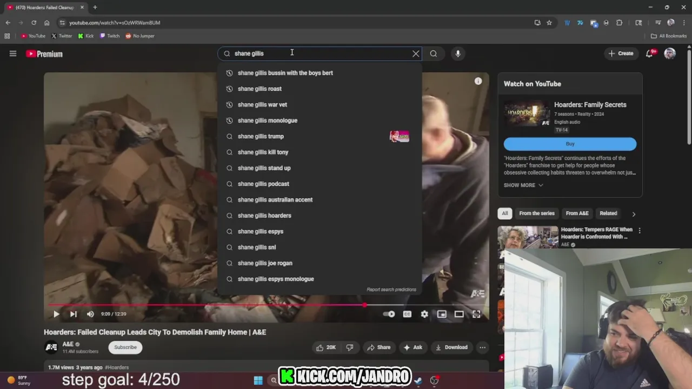Image resolution: width=692 pixels, height=389 pixels.
Task: Click in the shane gillis search field
Action: (x=319, y=53)
